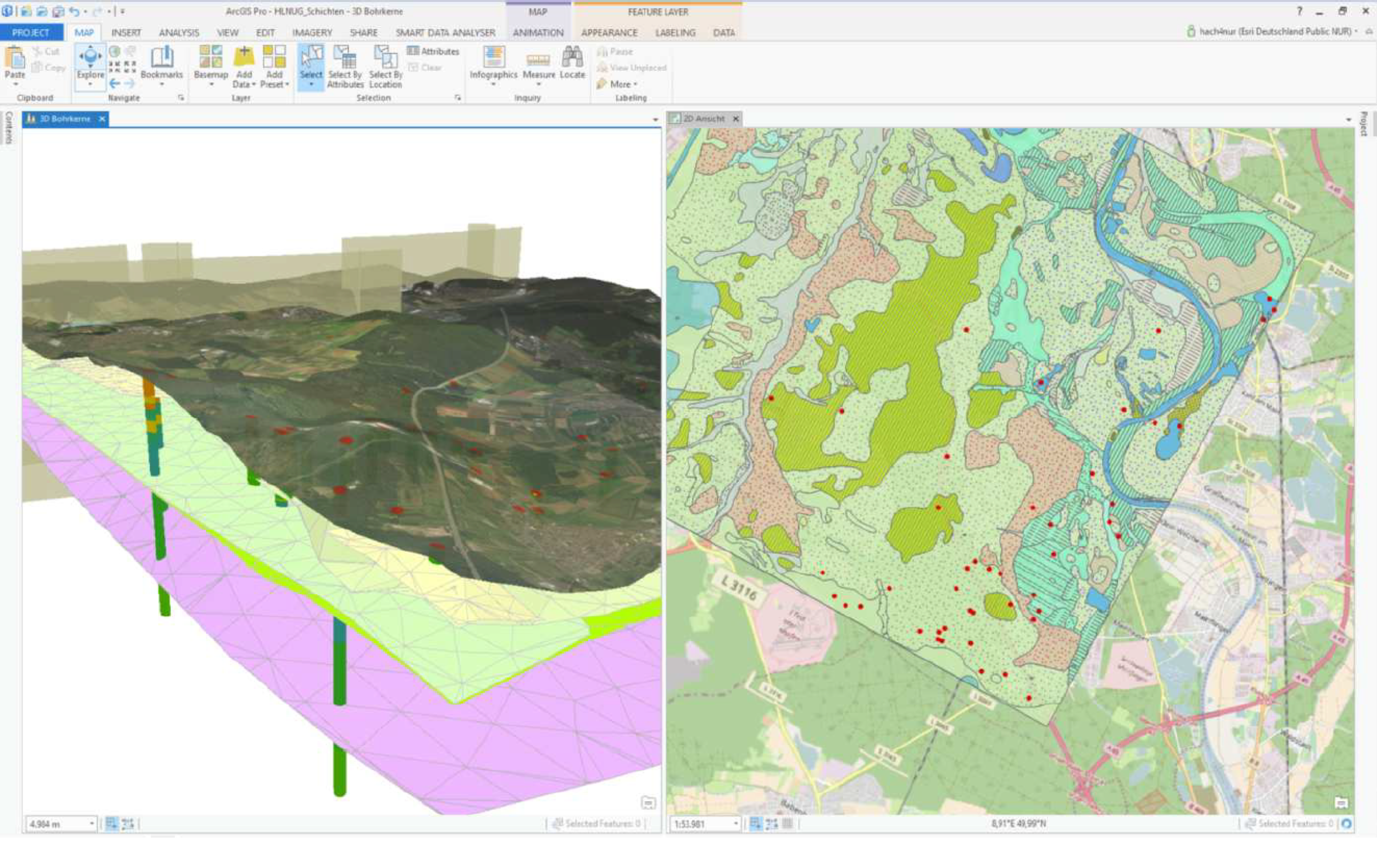Switch to the APPEARANCE tab
The image size is (1377, 844).
coord(609,33)
